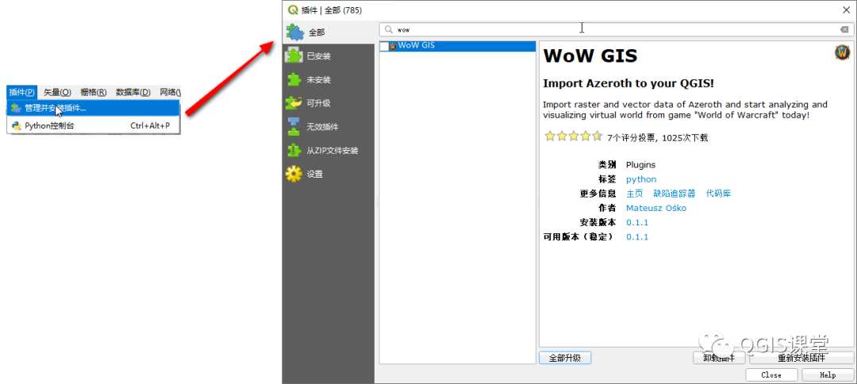This screenshot has height=384, width=857.
Task: Click the plugin search field
Action: tap(617, 29)
